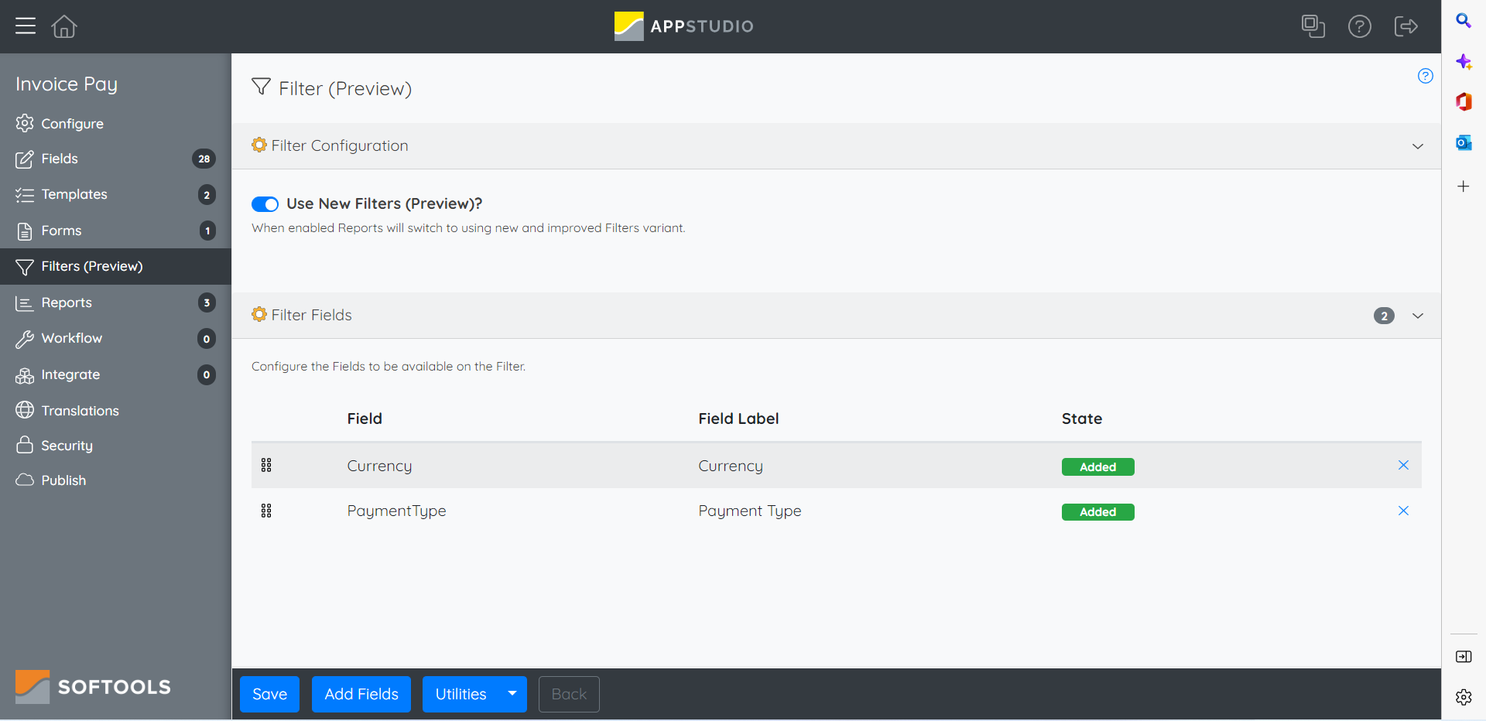Click the Reports count badge 3
The width and height of the screenshot is (1486, 721).
pos(207,302)
